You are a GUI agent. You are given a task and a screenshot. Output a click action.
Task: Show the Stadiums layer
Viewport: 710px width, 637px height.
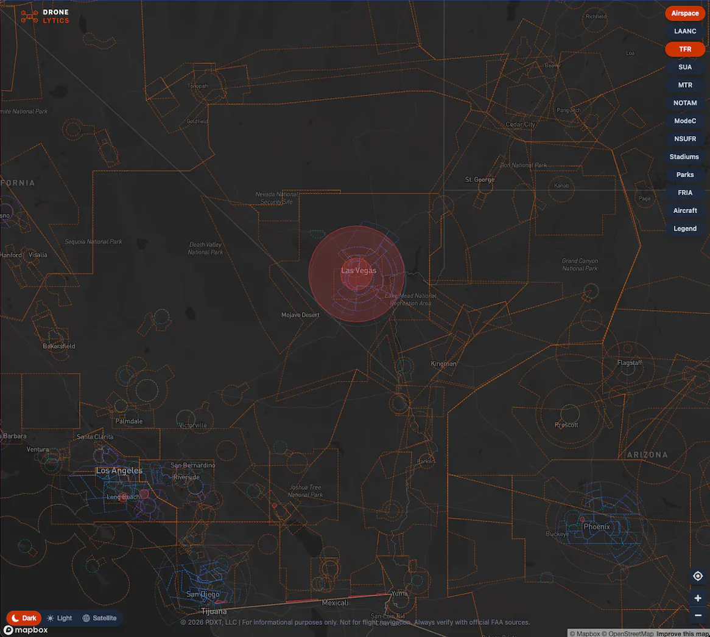tap(684, 156)
